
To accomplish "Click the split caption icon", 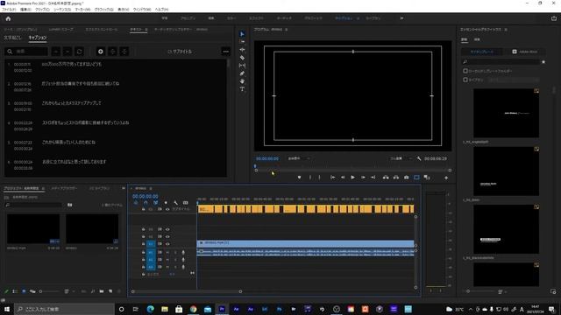I will pos(112,52).
